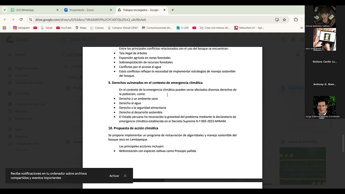The width and height of the screenshot is (345, 194).
Task: Go back to the previous page
Action: [x=5, y=20]
